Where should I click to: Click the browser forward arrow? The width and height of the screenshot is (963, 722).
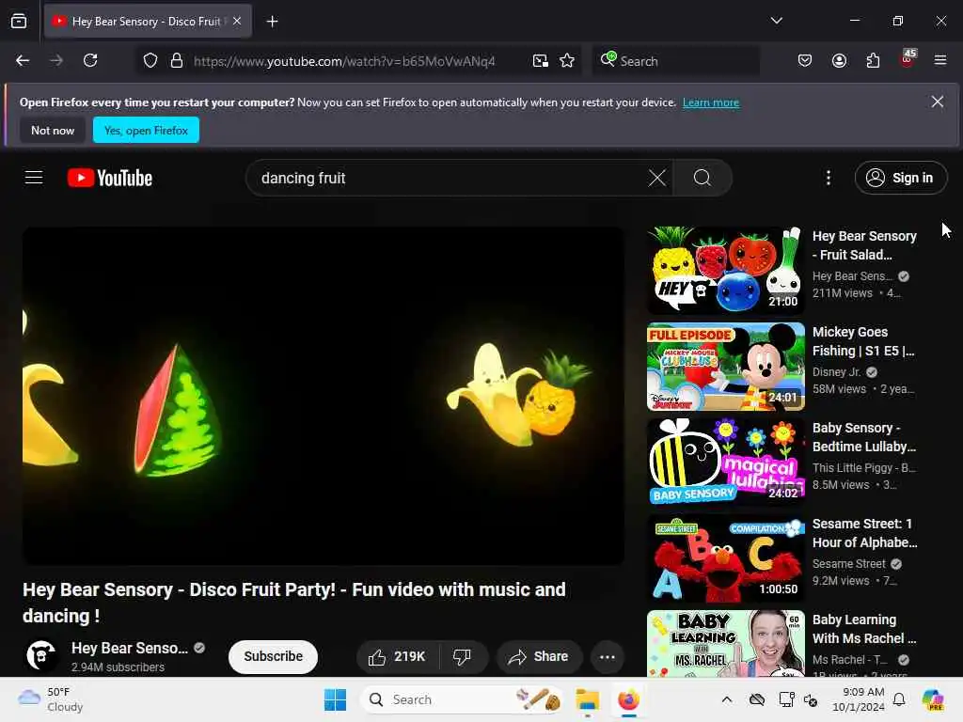(x=56, y=60)
